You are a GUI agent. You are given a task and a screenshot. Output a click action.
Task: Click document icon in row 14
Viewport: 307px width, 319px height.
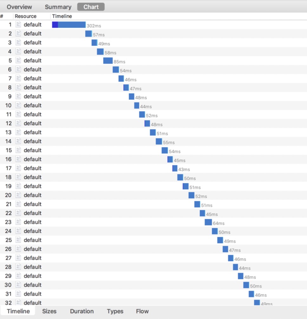[18, 141]
